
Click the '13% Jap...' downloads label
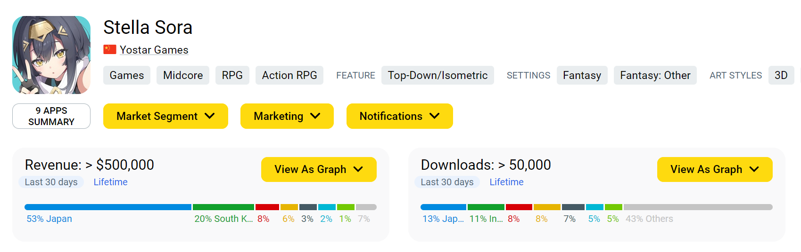443,219
